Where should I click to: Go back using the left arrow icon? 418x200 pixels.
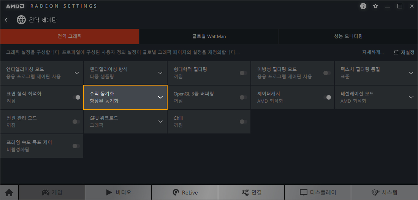(x=6, y=20)
